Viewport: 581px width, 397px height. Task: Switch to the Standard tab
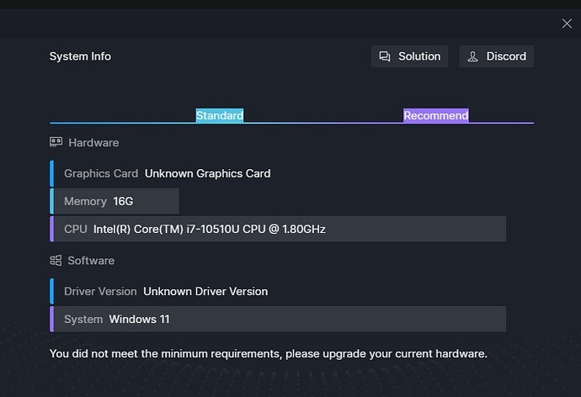(x=220, y=115)
